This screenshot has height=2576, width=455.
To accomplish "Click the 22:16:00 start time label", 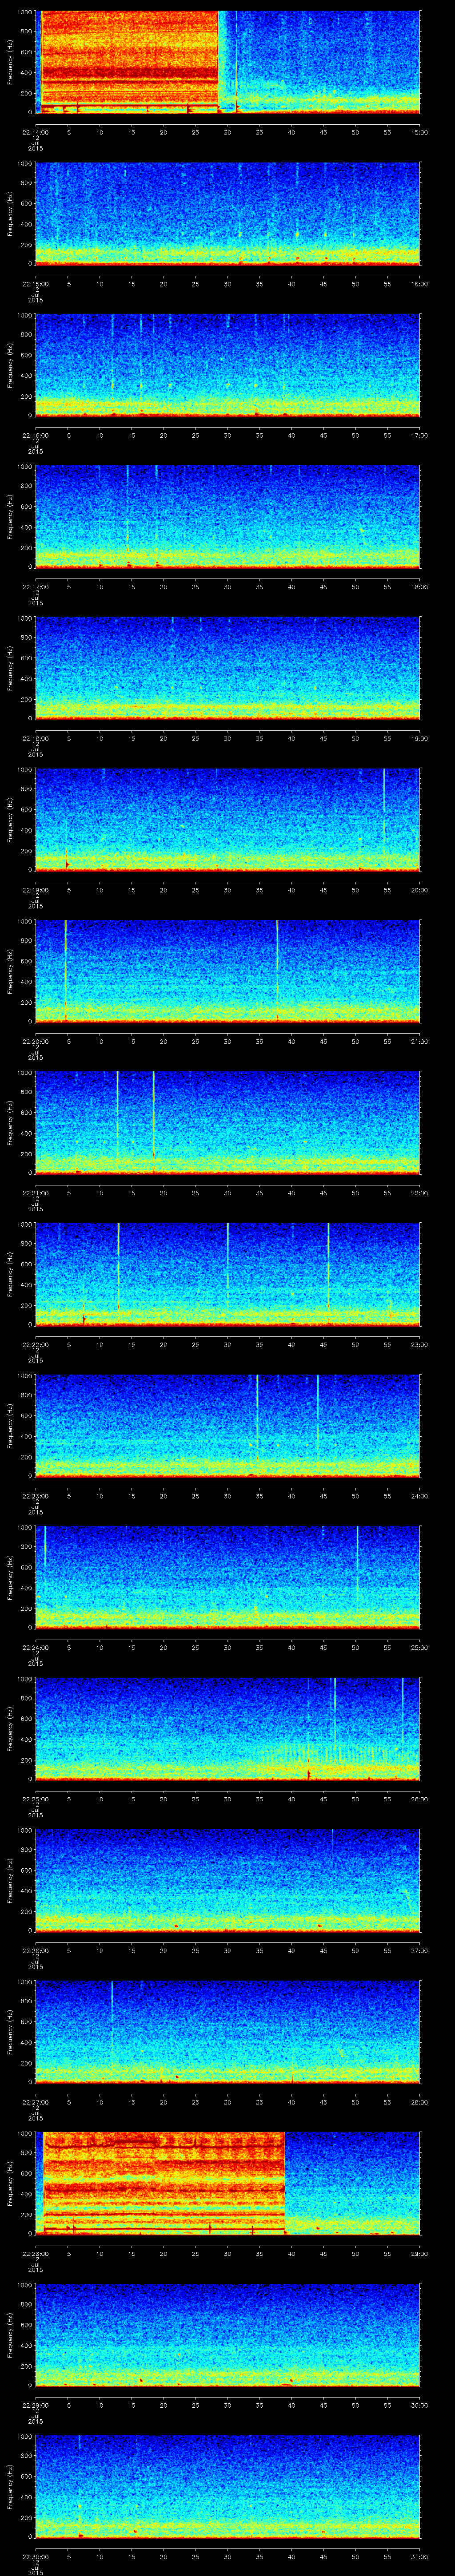I will coord(35,435).
